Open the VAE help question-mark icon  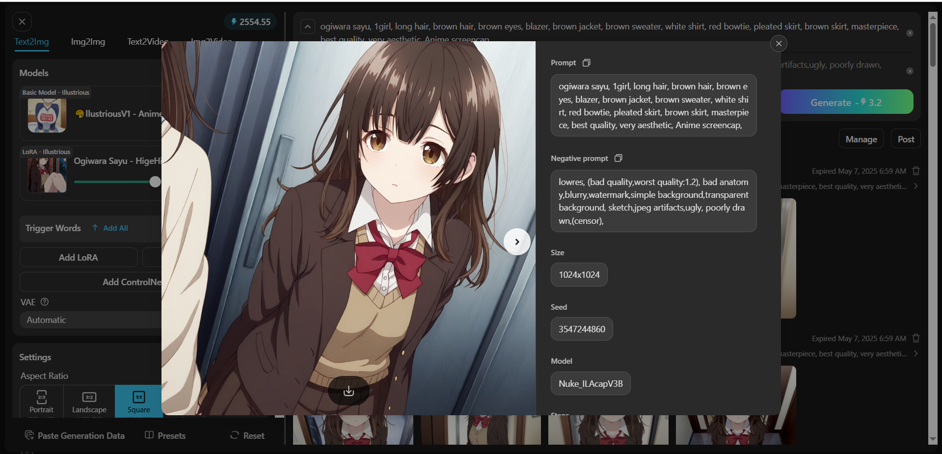click(45, 302)
